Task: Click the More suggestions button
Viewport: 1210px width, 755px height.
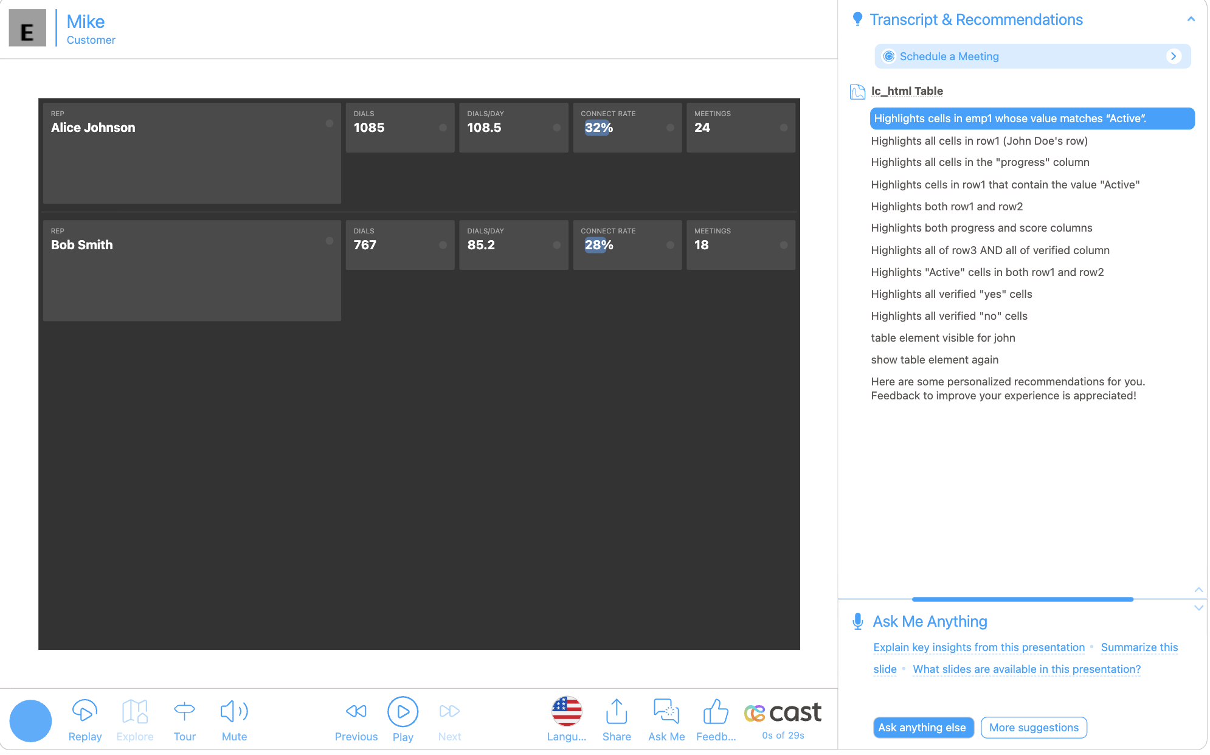Action: click(x=1033, y=728)
